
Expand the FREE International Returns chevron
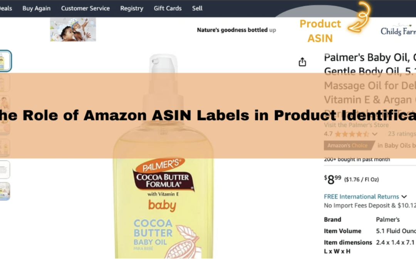404,197
